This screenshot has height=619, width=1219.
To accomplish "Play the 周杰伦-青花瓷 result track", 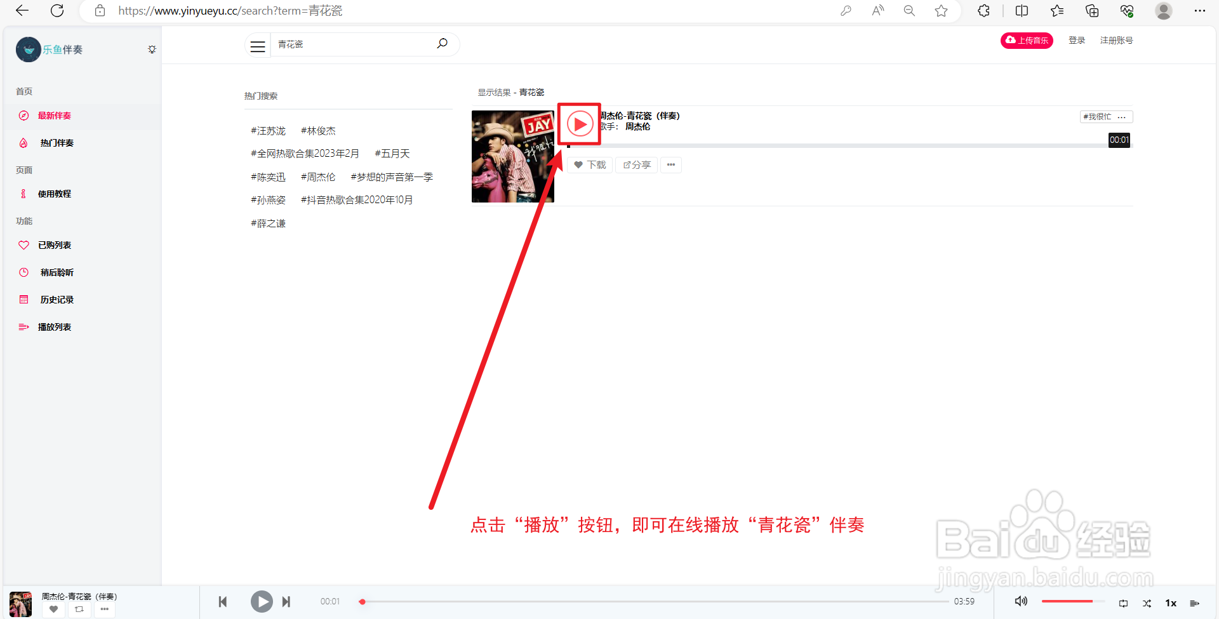I will 580,124.
